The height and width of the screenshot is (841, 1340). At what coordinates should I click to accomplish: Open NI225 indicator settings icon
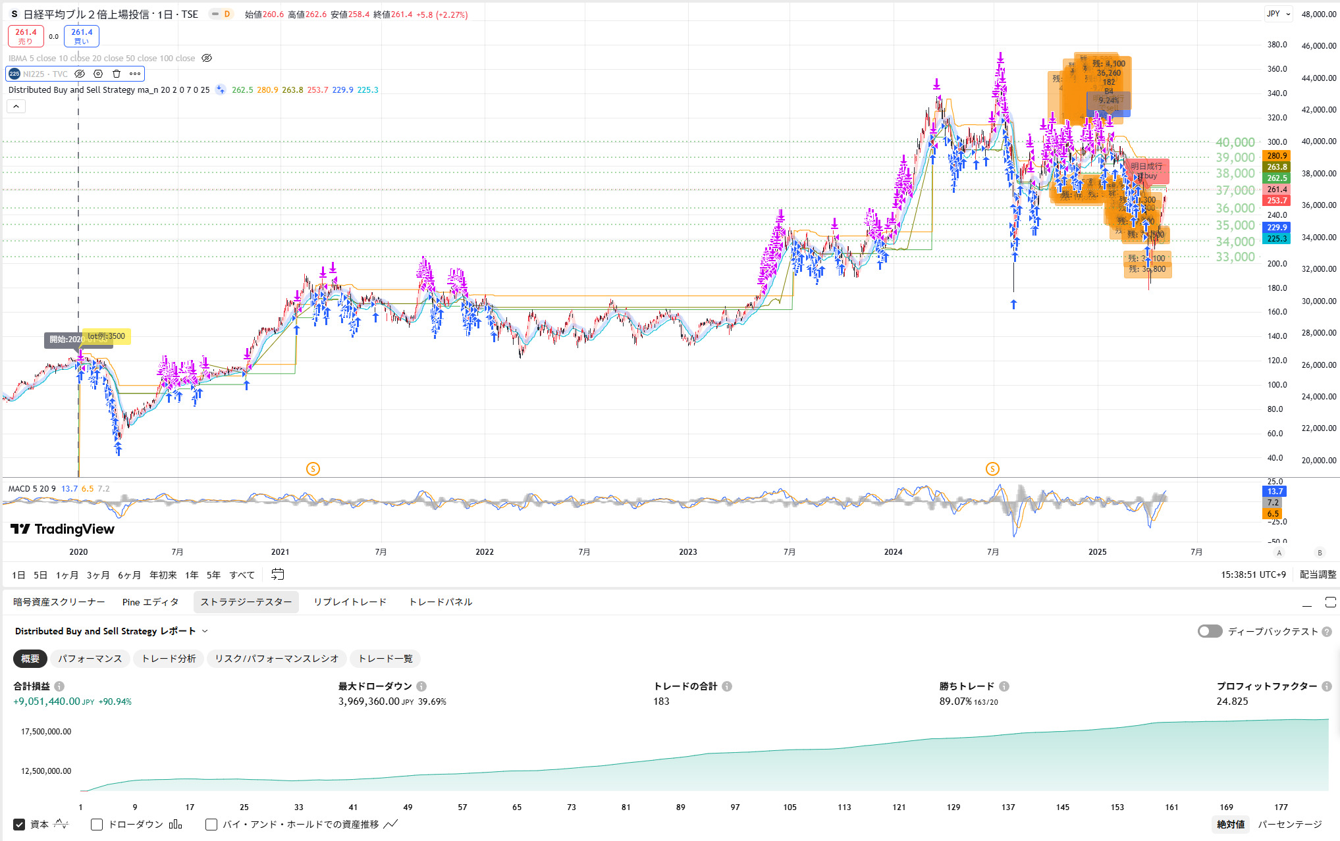pyautogui.click(x=98, y=74)
